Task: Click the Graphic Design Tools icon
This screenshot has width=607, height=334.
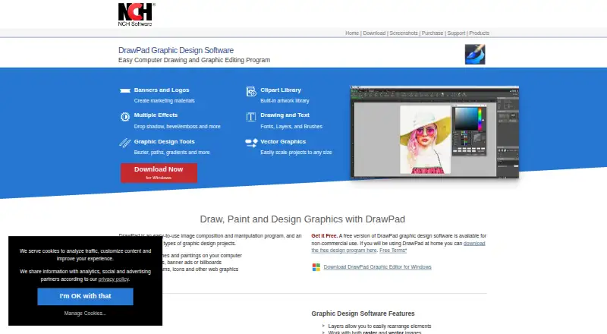Action: pyautogui.click(x=125, y=143)
